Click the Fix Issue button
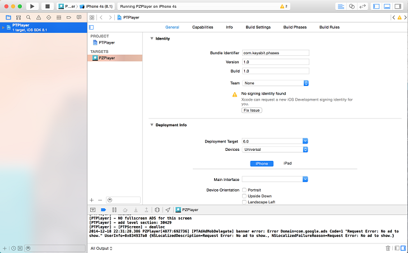The image size is (408, 253). tap(252, 110)
